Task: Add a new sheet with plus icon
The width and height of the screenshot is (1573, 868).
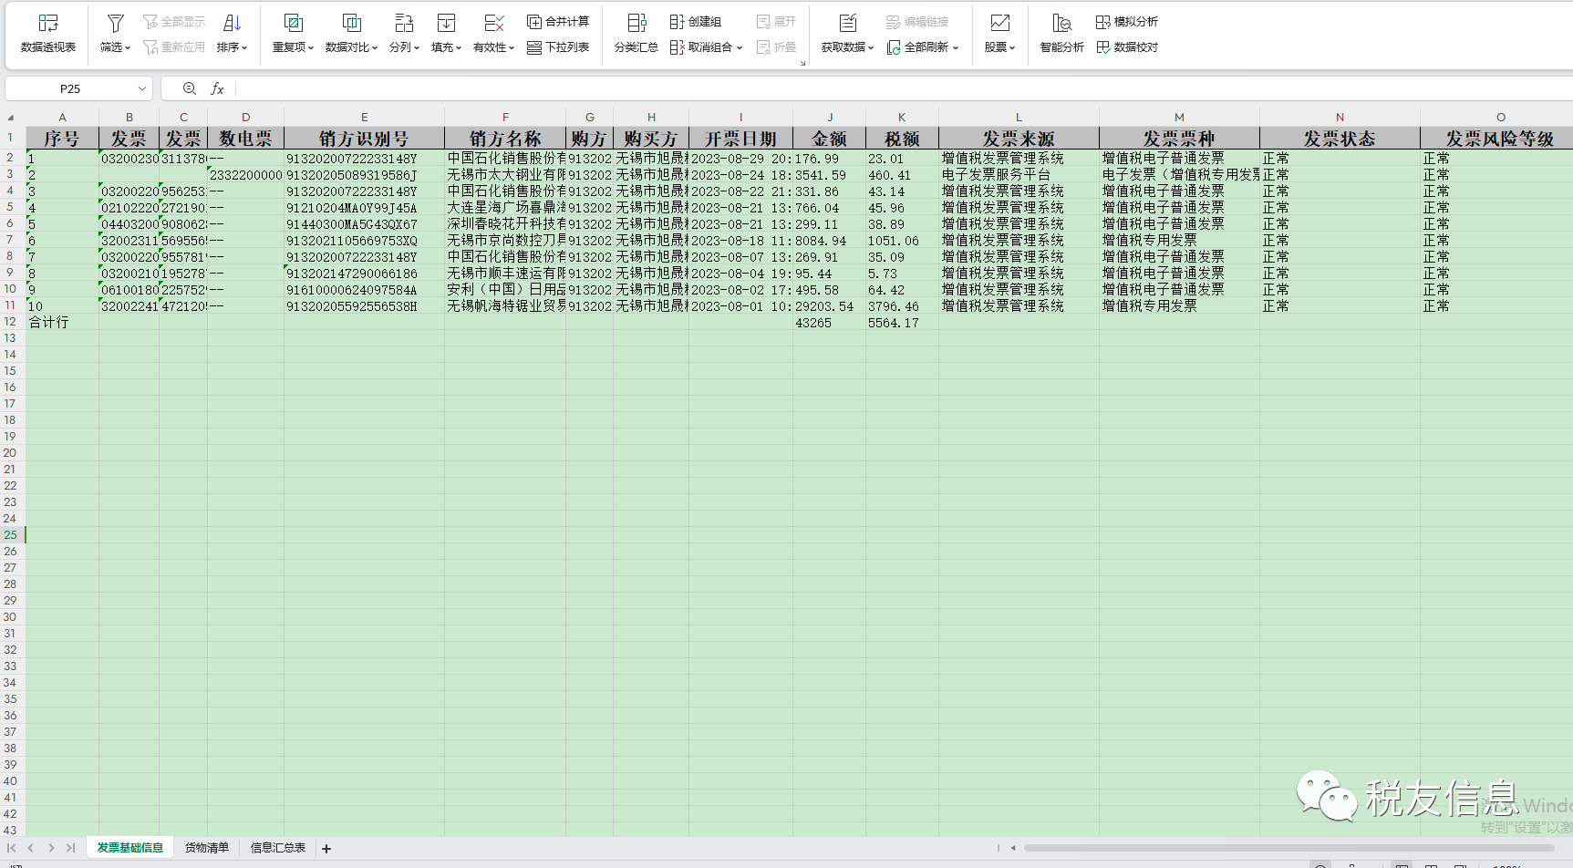Action: point(326,849)
